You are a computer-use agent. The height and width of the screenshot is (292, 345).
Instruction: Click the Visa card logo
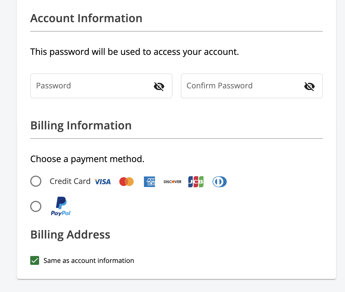click(x=103, y=182)
